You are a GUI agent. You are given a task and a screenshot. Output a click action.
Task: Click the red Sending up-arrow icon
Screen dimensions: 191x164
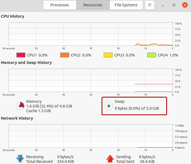110,159
